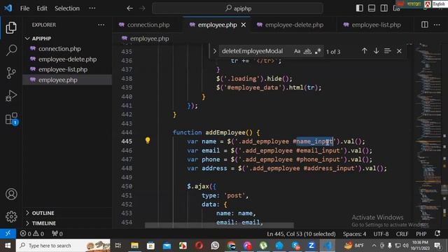Toggle Find in Selection icon
Screen dimensions: 448x252
click(x=387, y=51)
